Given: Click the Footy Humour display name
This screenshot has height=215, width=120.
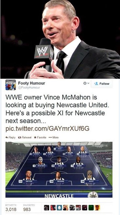Looking at the screenshot, I should 31,83.
